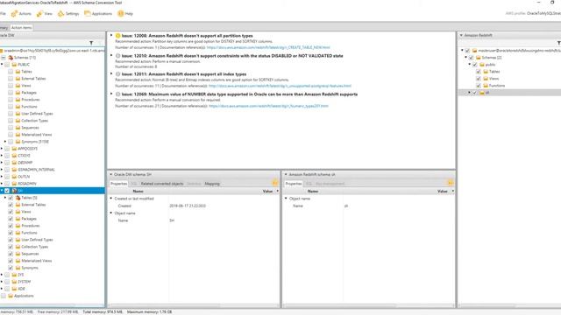Uncheck Redshift public Tables checkbox
561x315 pixels.
[x=479, y=72]
